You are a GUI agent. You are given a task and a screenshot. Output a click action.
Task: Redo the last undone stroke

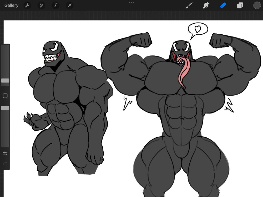click(5, 163)
